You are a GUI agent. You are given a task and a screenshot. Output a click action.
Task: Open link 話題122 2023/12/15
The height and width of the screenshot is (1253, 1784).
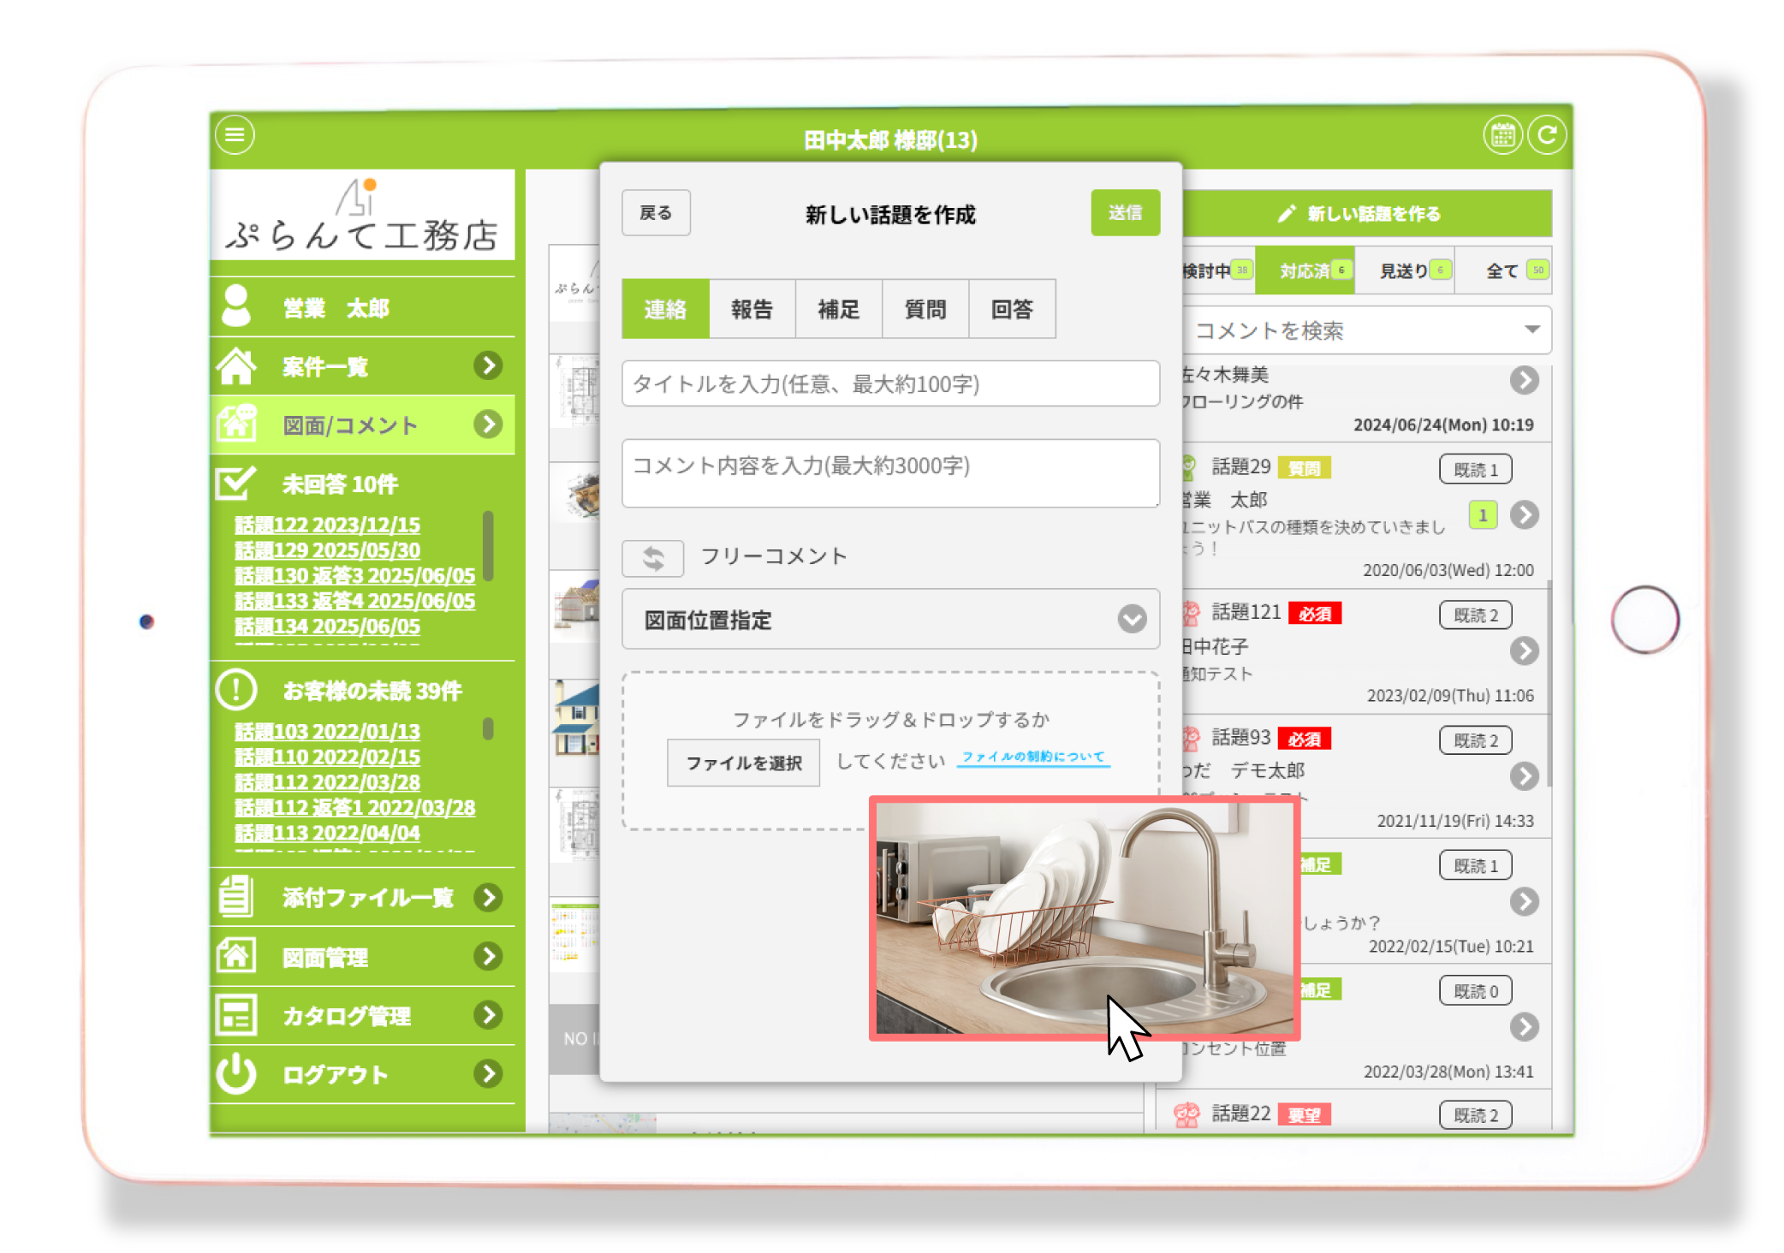pyautogui.click(x=327, y=525)
